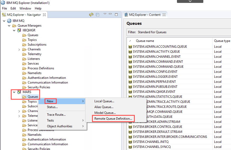Open the Navigator view menu triangle
This screenshot has width=231, height=150.
[105, 14]
